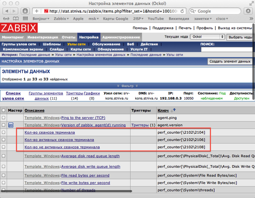
Task: Expand the Фильтр filter bar
Action: click(127, 86)
